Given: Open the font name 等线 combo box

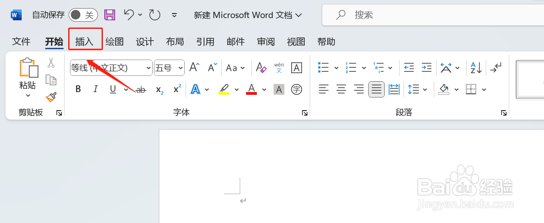Looking at the screenshot, I should (111, 68).
